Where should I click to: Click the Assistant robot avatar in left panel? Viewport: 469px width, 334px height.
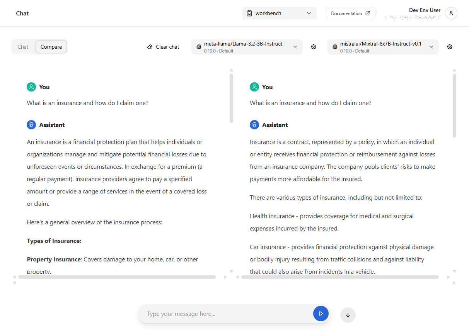coord(31,125)
